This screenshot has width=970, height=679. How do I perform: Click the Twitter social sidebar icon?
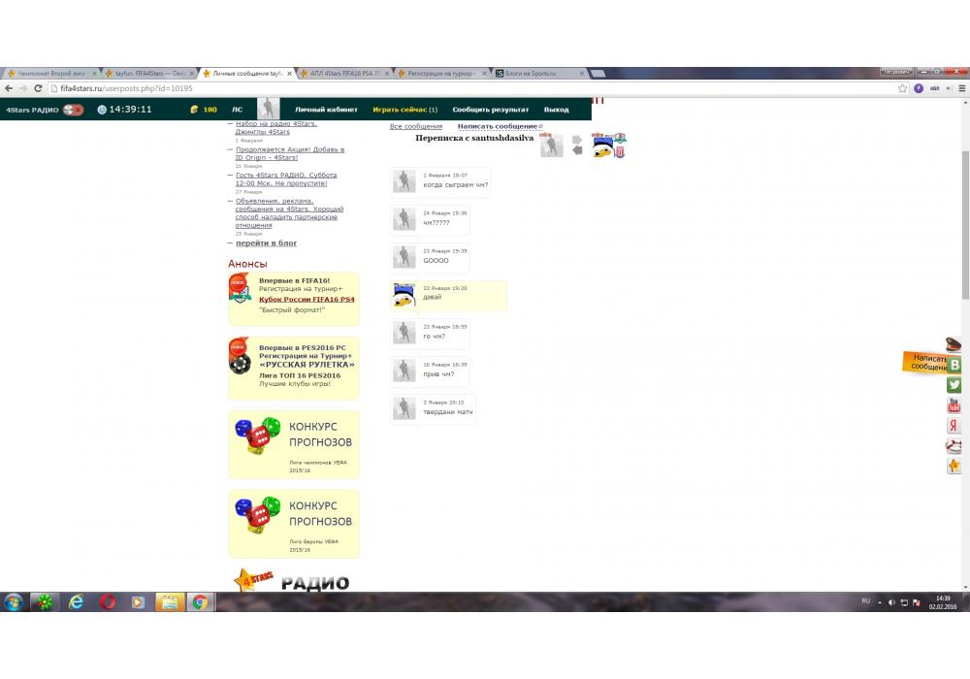pos(954,385)
